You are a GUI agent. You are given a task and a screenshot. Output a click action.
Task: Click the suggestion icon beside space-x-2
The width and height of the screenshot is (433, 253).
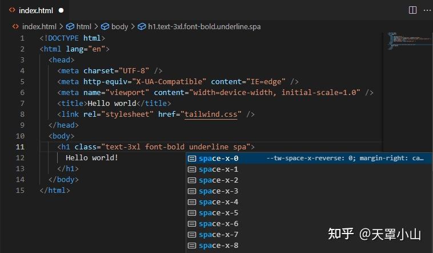(192, 180)
